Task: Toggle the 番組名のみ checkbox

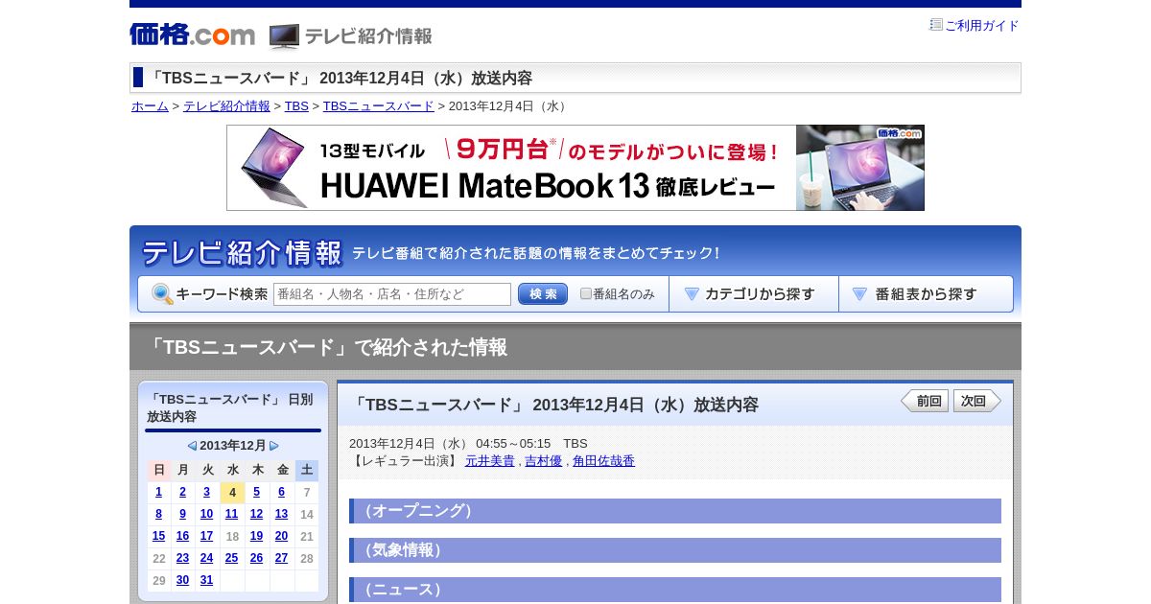Action: (586, 293)
